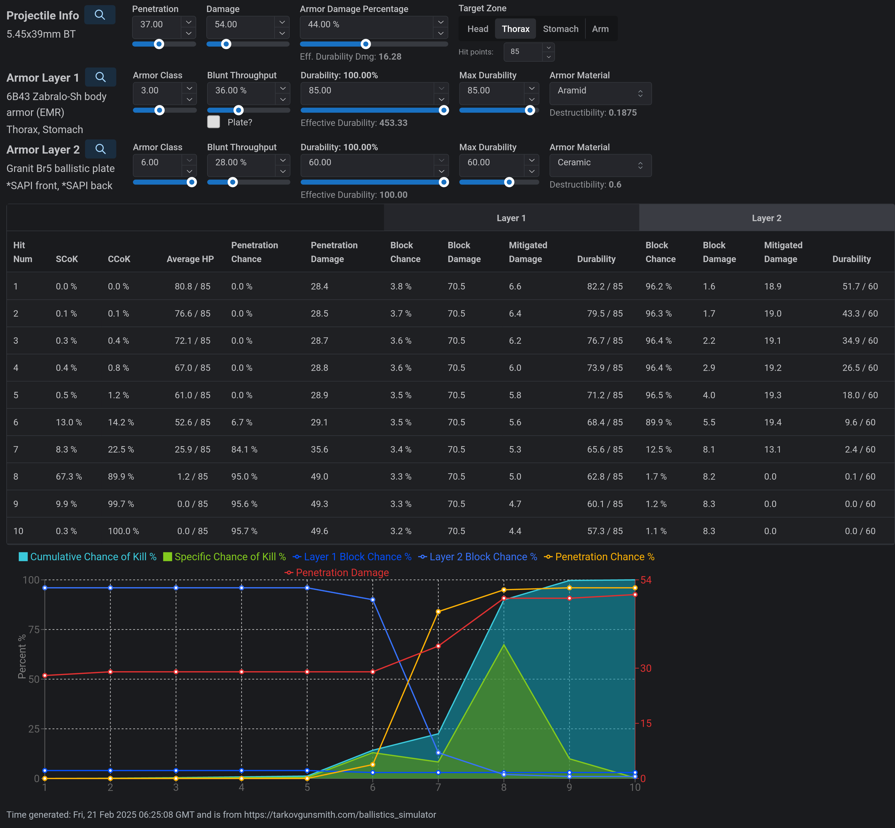This screenshot has width=895, height=828.
Task: Click the Layer 2 table header
Action: click(766, 218)
